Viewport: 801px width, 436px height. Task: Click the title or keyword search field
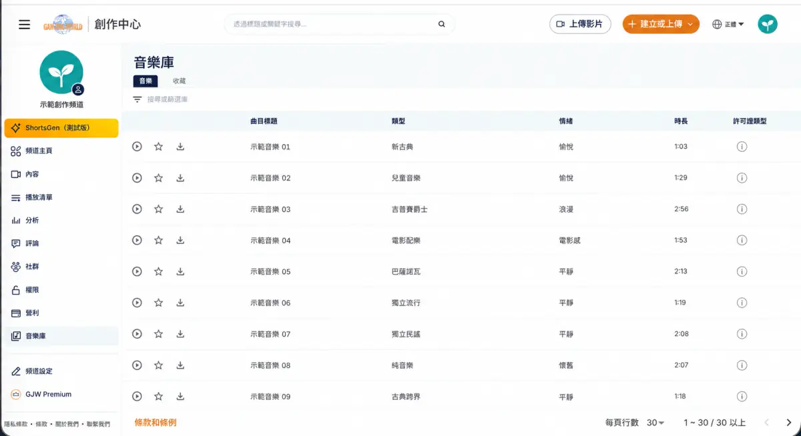click(340, 24)
